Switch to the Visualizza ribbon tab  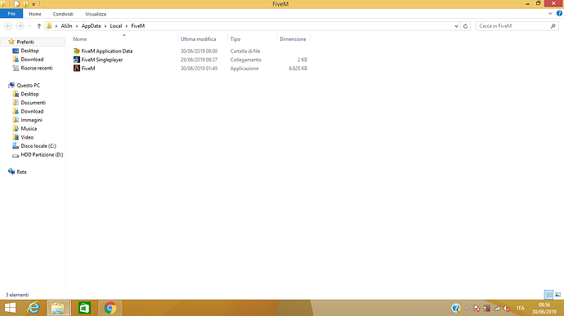pyautogui.click(x=96, y=14)
